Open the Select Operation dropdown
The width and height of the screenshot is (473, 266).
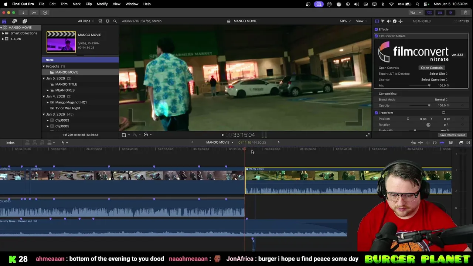pyautogui.click(x=434, y=79)
